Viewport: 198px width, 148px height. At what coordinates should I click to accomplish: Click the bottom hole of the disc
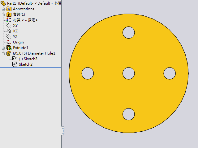[129, 114]
